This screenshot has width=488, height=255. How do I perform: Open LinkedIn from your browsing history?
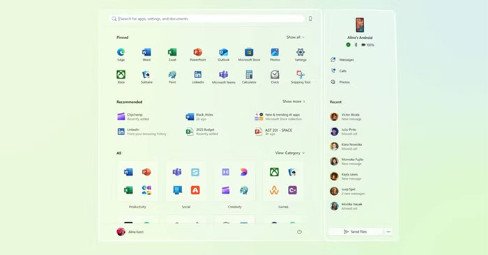(142, 132)
